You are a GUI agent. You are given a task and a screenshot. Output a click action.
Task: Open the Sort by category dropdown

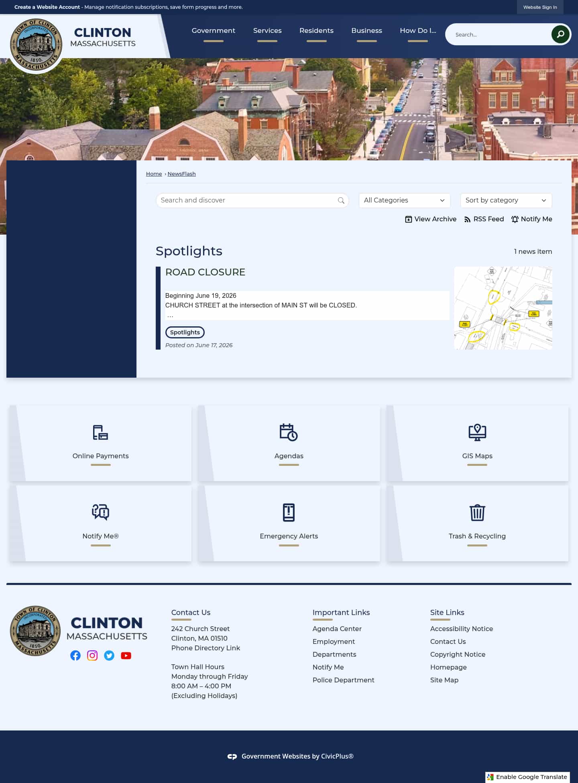point(506,200)
